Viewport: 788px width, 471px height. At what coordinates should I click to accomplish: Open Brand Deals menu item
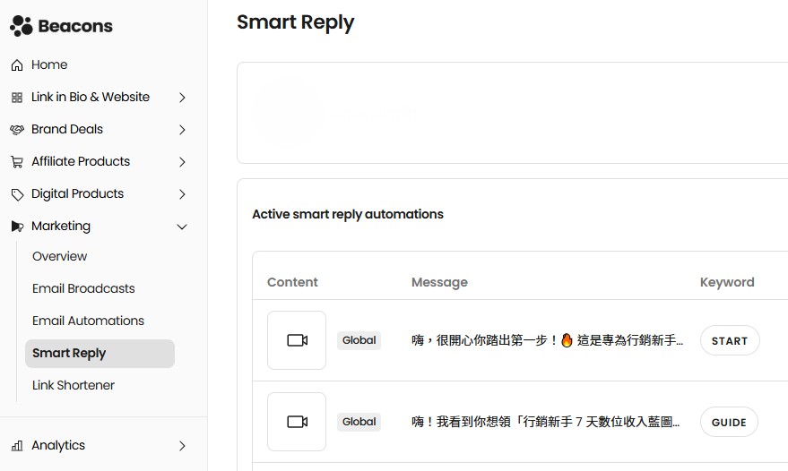[x=67, y=129]
